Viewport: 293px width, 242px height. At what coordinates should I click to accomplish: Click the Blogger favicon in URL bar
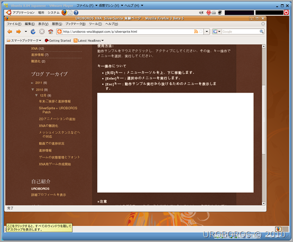59,32
